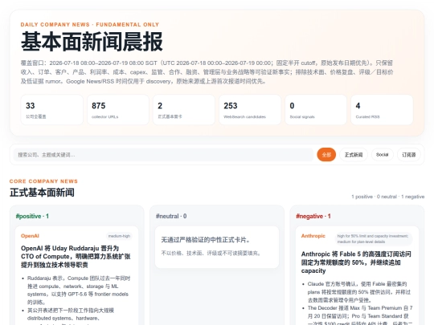Click the 33 companies covered stat card
The image size is (434, 325).
pyautogui.click(x=51, y=110)
